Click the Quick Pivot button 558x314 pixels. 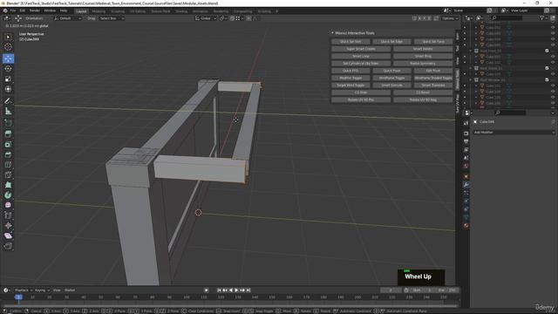click(391, 71)
